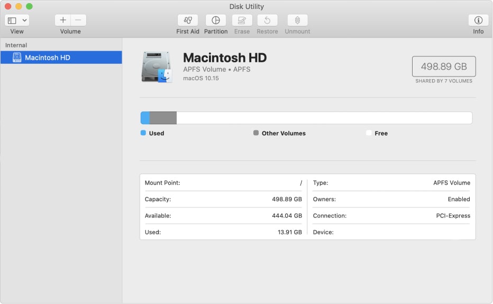Click the 'Used' legend label
The image size is (493, 304).
pyautogui.click(x=157, y=134)
